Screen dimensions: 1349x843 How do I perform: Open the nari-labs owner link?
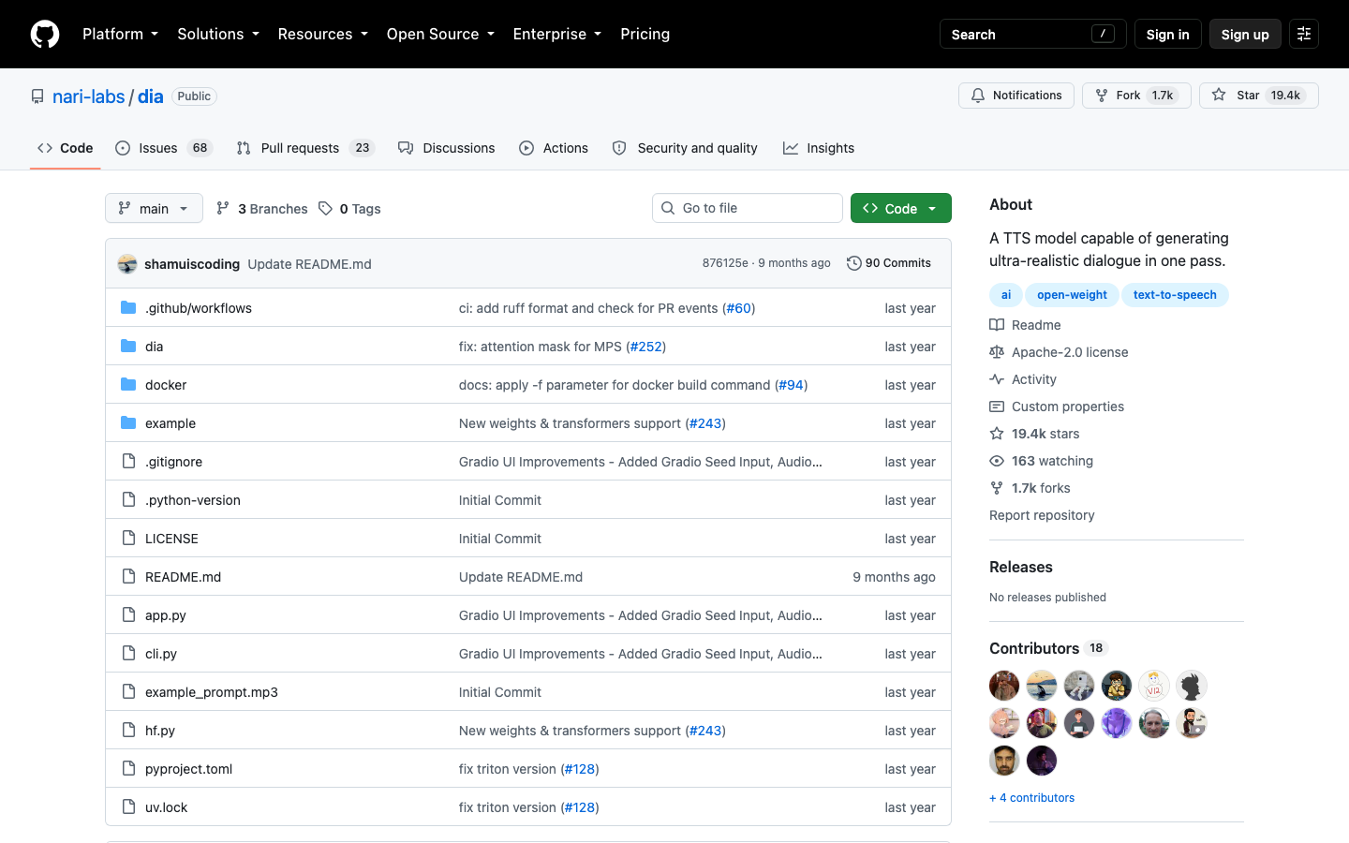point(89,96)
